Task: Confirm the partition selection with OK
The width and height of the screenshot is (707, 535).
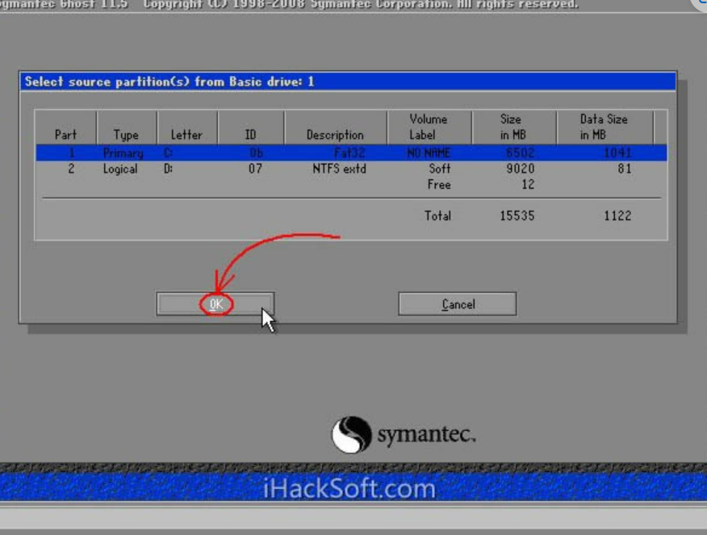Action: [x=215, y=304]
